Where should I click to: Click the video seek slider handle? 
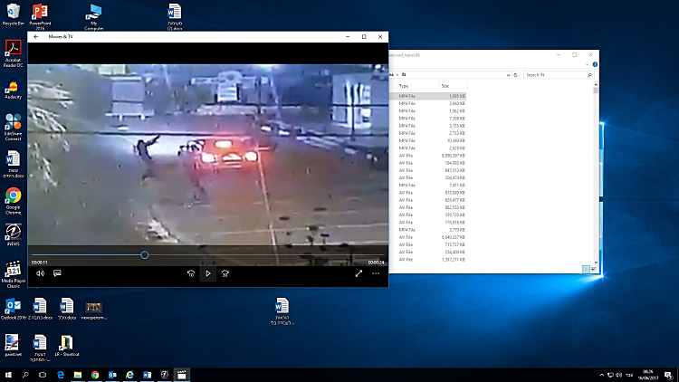point(145,255)
